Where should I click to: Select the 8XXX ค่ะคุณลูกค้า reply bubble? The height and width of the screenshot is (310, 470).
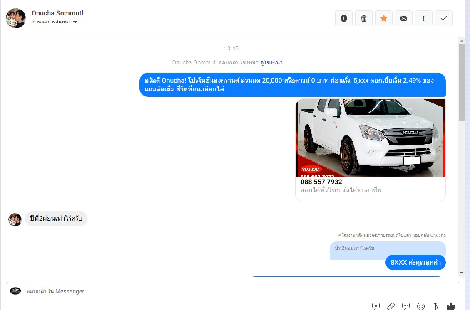[x=415, y=263]
